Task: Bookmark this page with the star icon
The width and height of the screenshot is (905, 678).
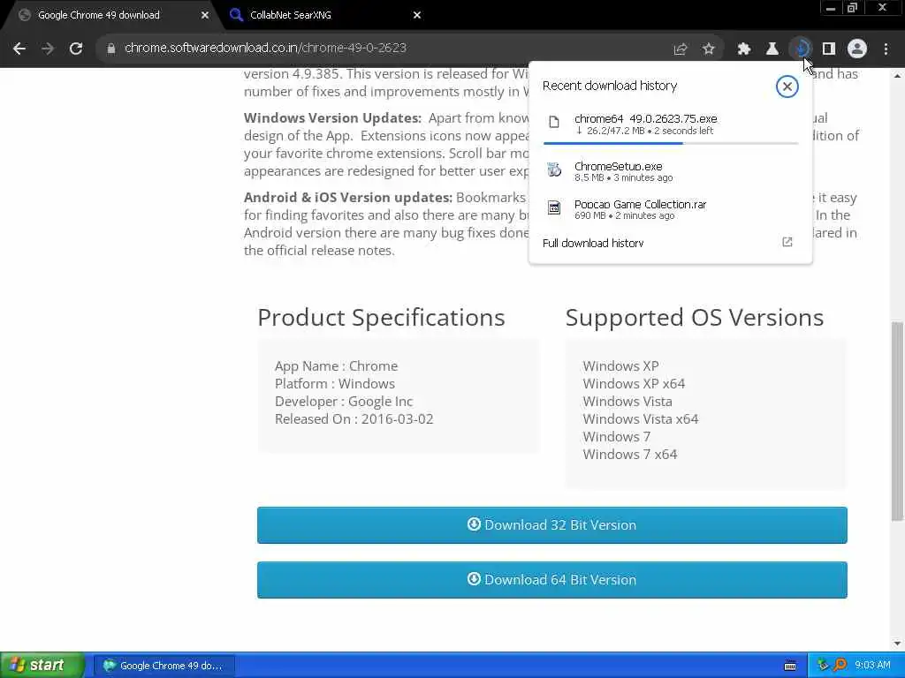Action: pos(709,49)
